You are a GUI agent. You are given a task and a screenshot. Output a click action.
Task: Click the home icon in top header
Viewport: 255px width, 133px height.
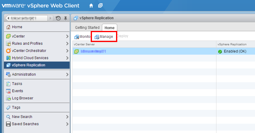pyautogui.click(x=91, y=6)
